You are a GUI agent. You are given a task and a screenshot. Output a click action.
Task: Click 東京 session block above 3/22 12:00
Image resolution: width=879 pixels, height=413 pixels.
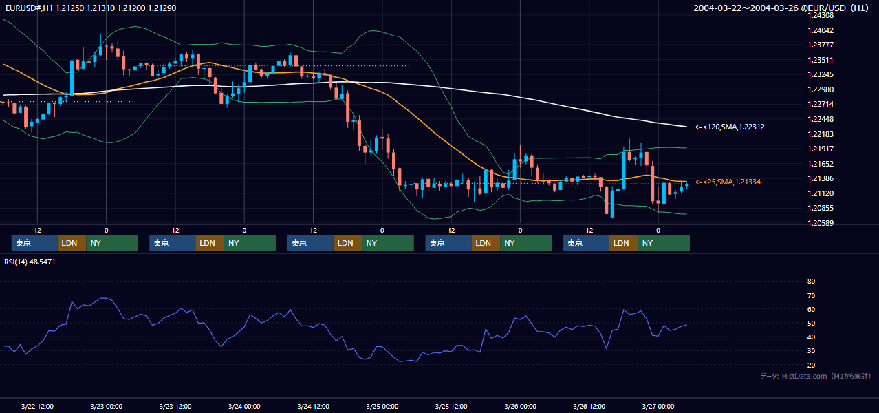click(34, 243)
